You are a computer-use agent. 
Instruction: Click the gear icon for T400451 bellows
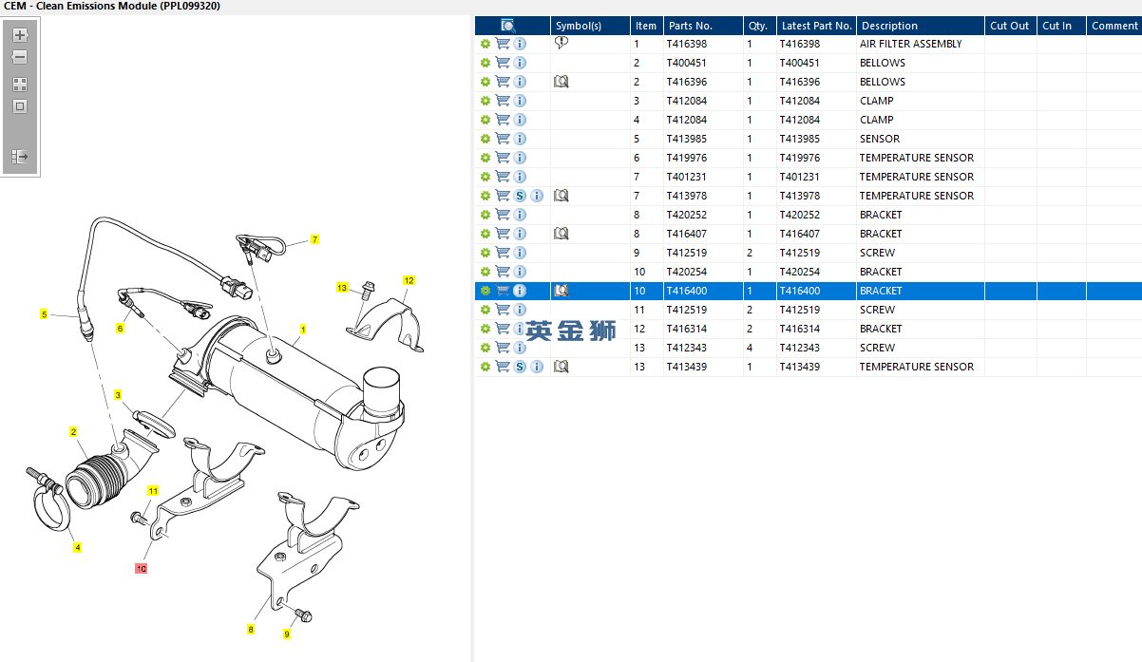[x=485, y=63]
